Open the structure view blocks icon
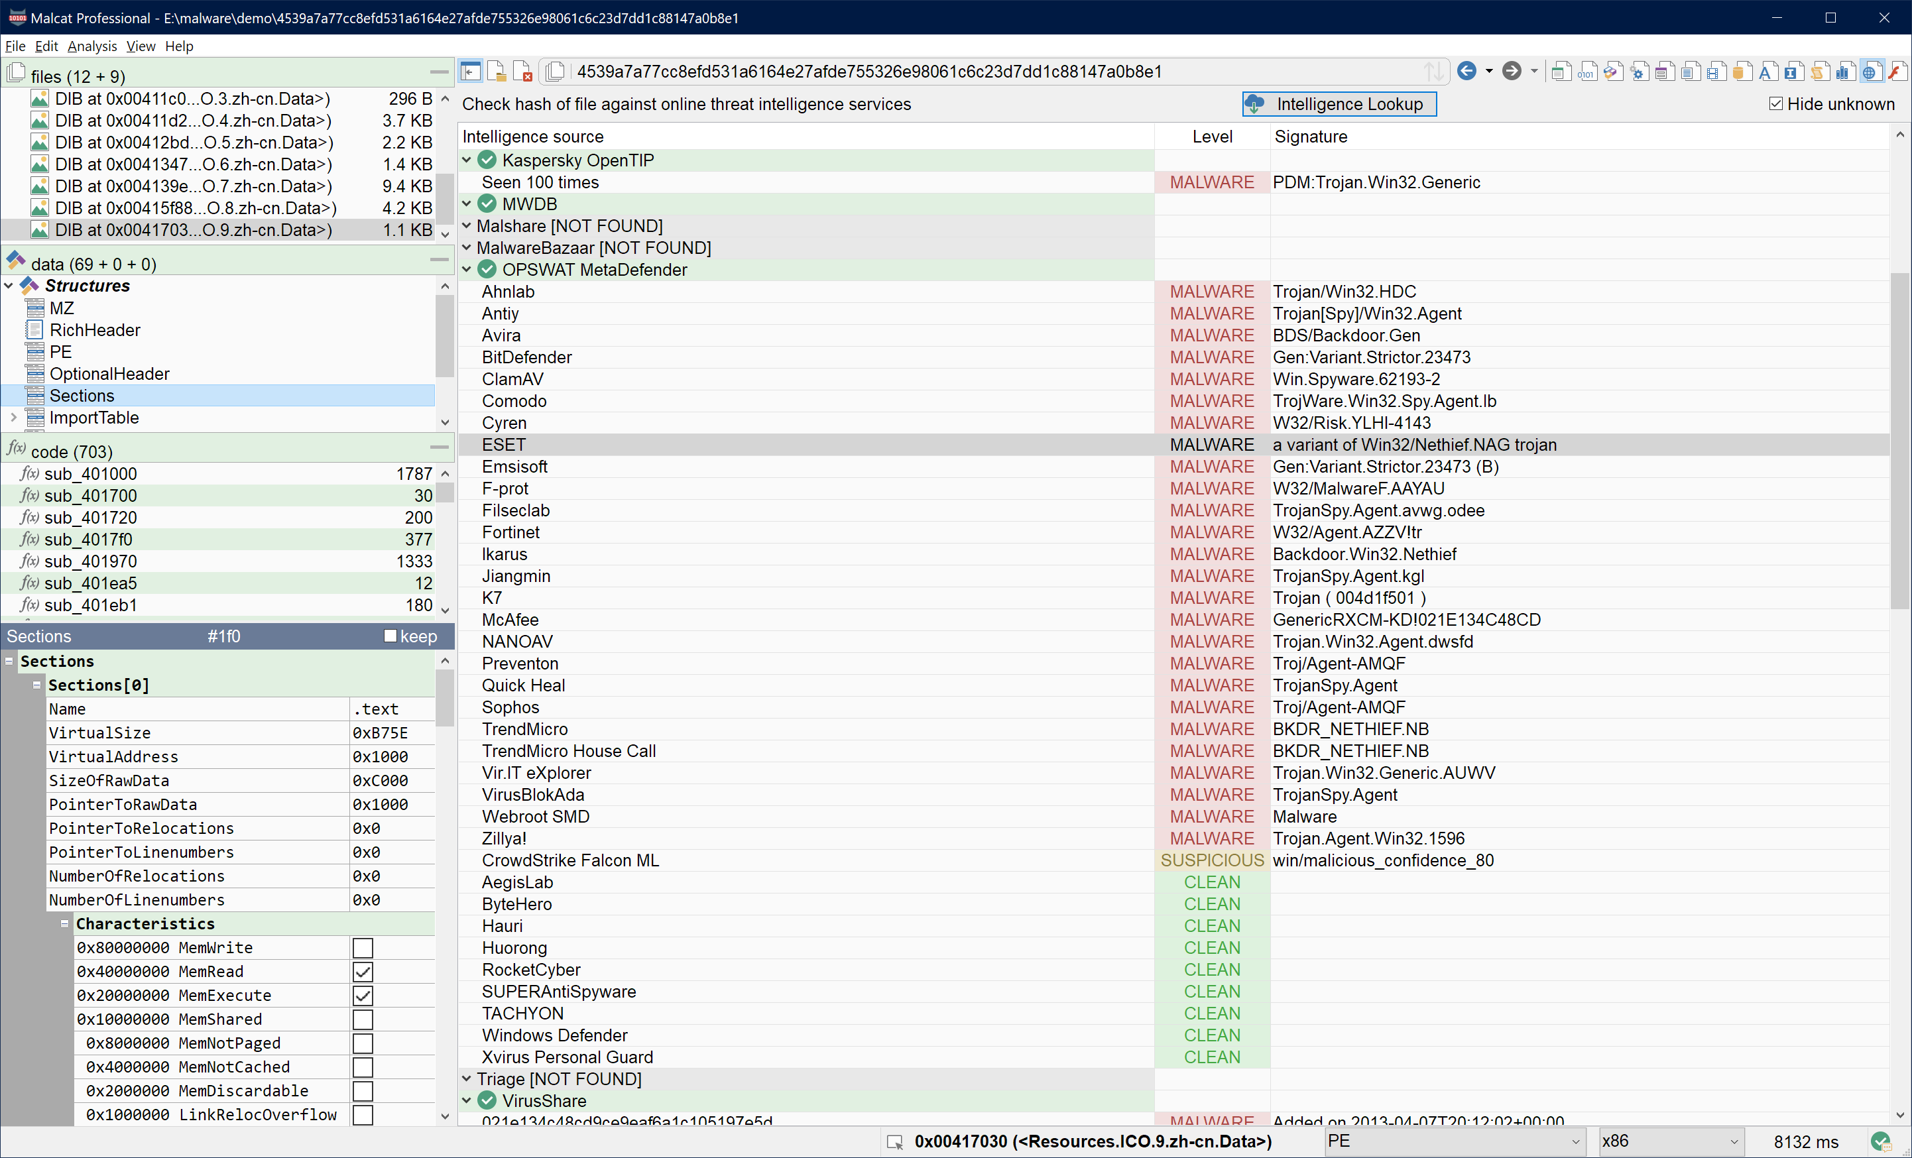The height and width of the screenshot is (1158, 1912). [x=1613, y=72]
